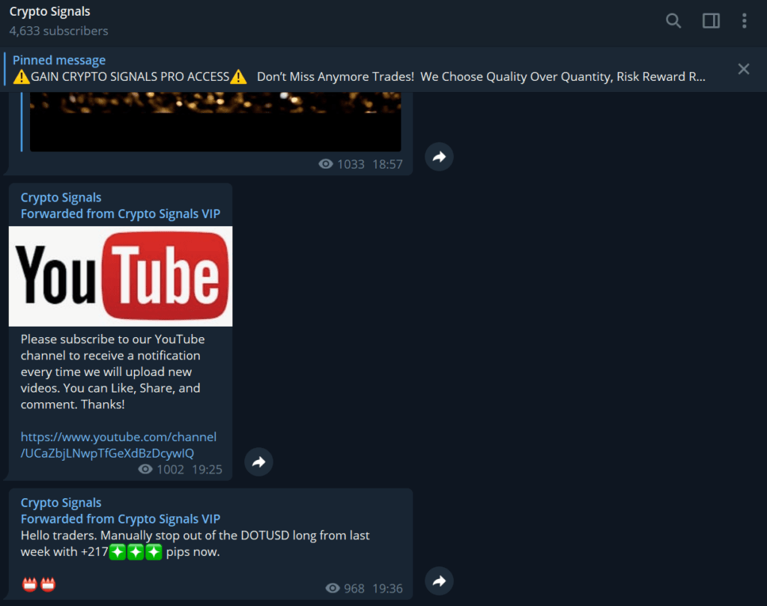This screenshot has width=767, height=606.
Task: Click the green sparkle emojis after +217
Action: [136, 552]
